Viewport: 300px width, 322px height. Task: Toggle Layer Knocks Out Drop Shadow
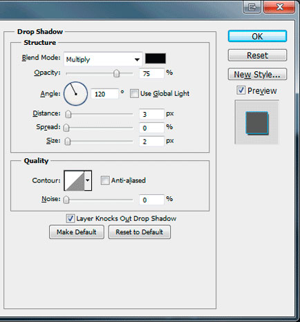[x=71, y=218]
